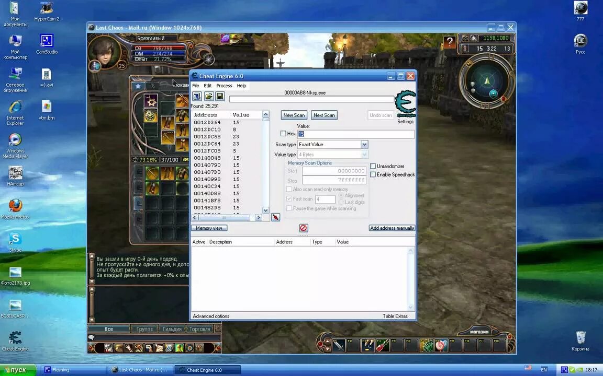Image resolution: width=603 pixels, height=376 pixels.
Task: Click the red arrow add-to-list icon
Action: [x=276, y=217]
